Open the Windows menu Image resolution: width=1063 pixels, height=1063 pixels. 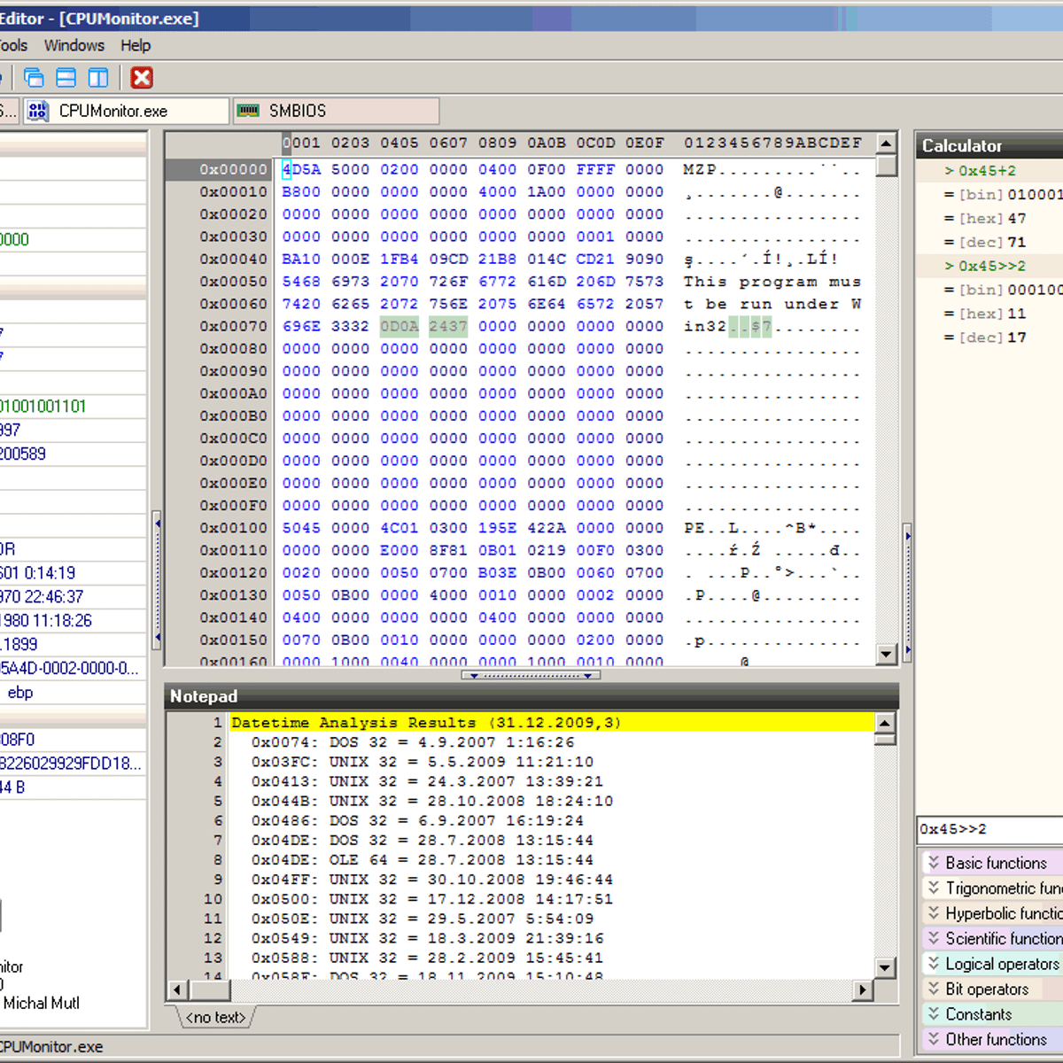[x=74, y=45]
